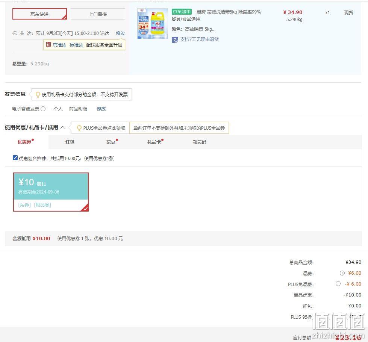This screenshot has width=368, height=342.
Task: Collapse the 使用优惠/礼品卡/抵用 section arrow
Action: [63, 127]
